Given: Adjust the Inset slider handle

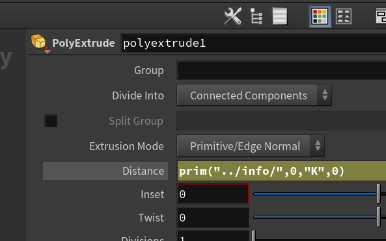Looking at the screenshot, I should (379, 194).
